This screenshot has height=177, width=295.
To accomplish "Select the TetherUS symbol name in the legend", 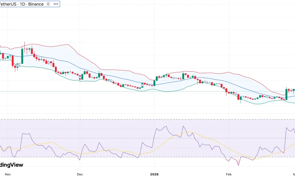I will click(x=9, y=4).
